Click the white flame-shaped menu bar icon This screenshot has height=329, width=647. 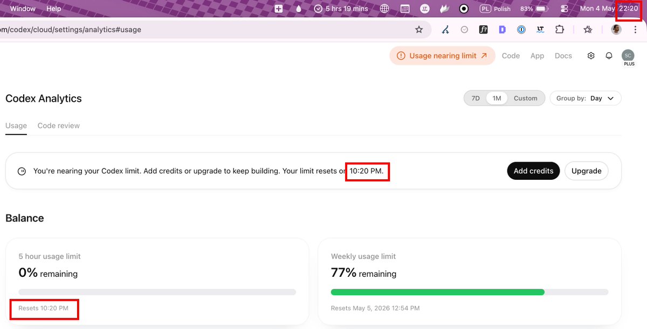445,9
